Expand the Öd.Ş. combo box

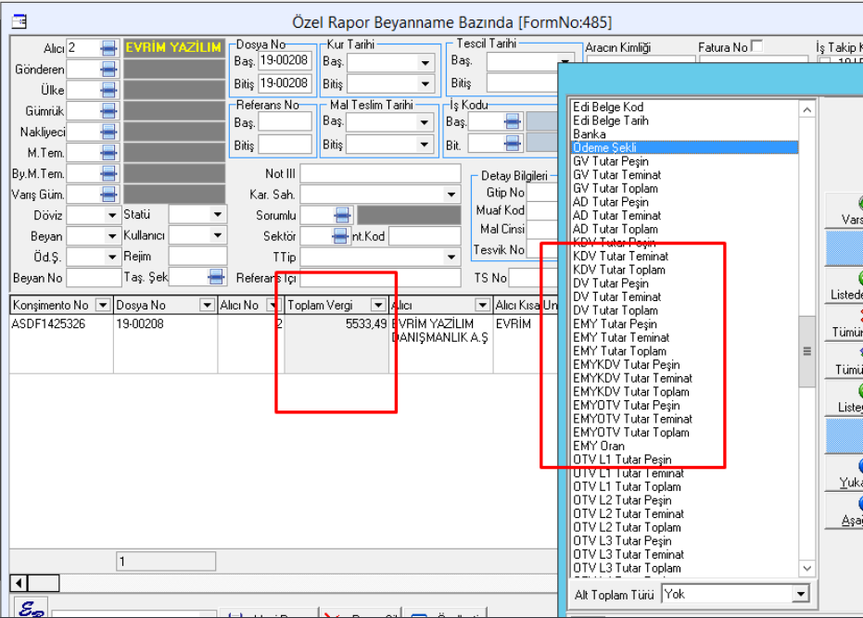(112, 257)
